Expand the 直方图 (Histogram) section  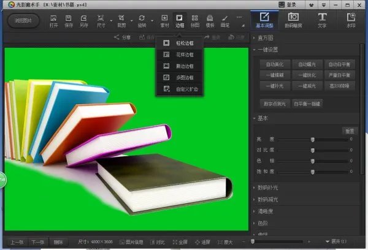(266, 38)
